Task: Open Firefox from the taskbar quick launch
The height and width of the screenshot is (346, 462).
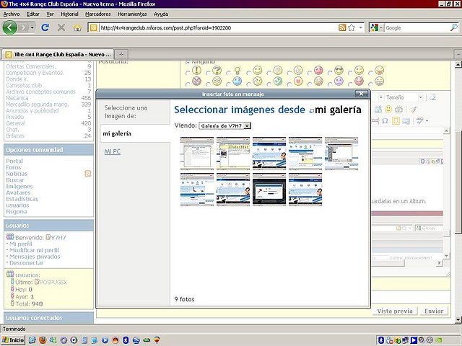Action: [x=43, y=340]
